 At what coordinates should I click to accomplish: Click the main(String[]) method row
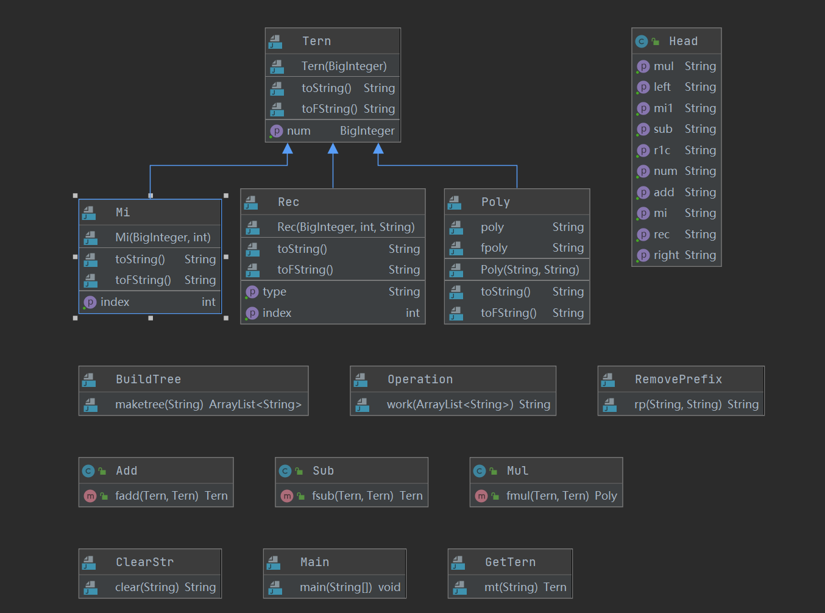tap(335, 587)
